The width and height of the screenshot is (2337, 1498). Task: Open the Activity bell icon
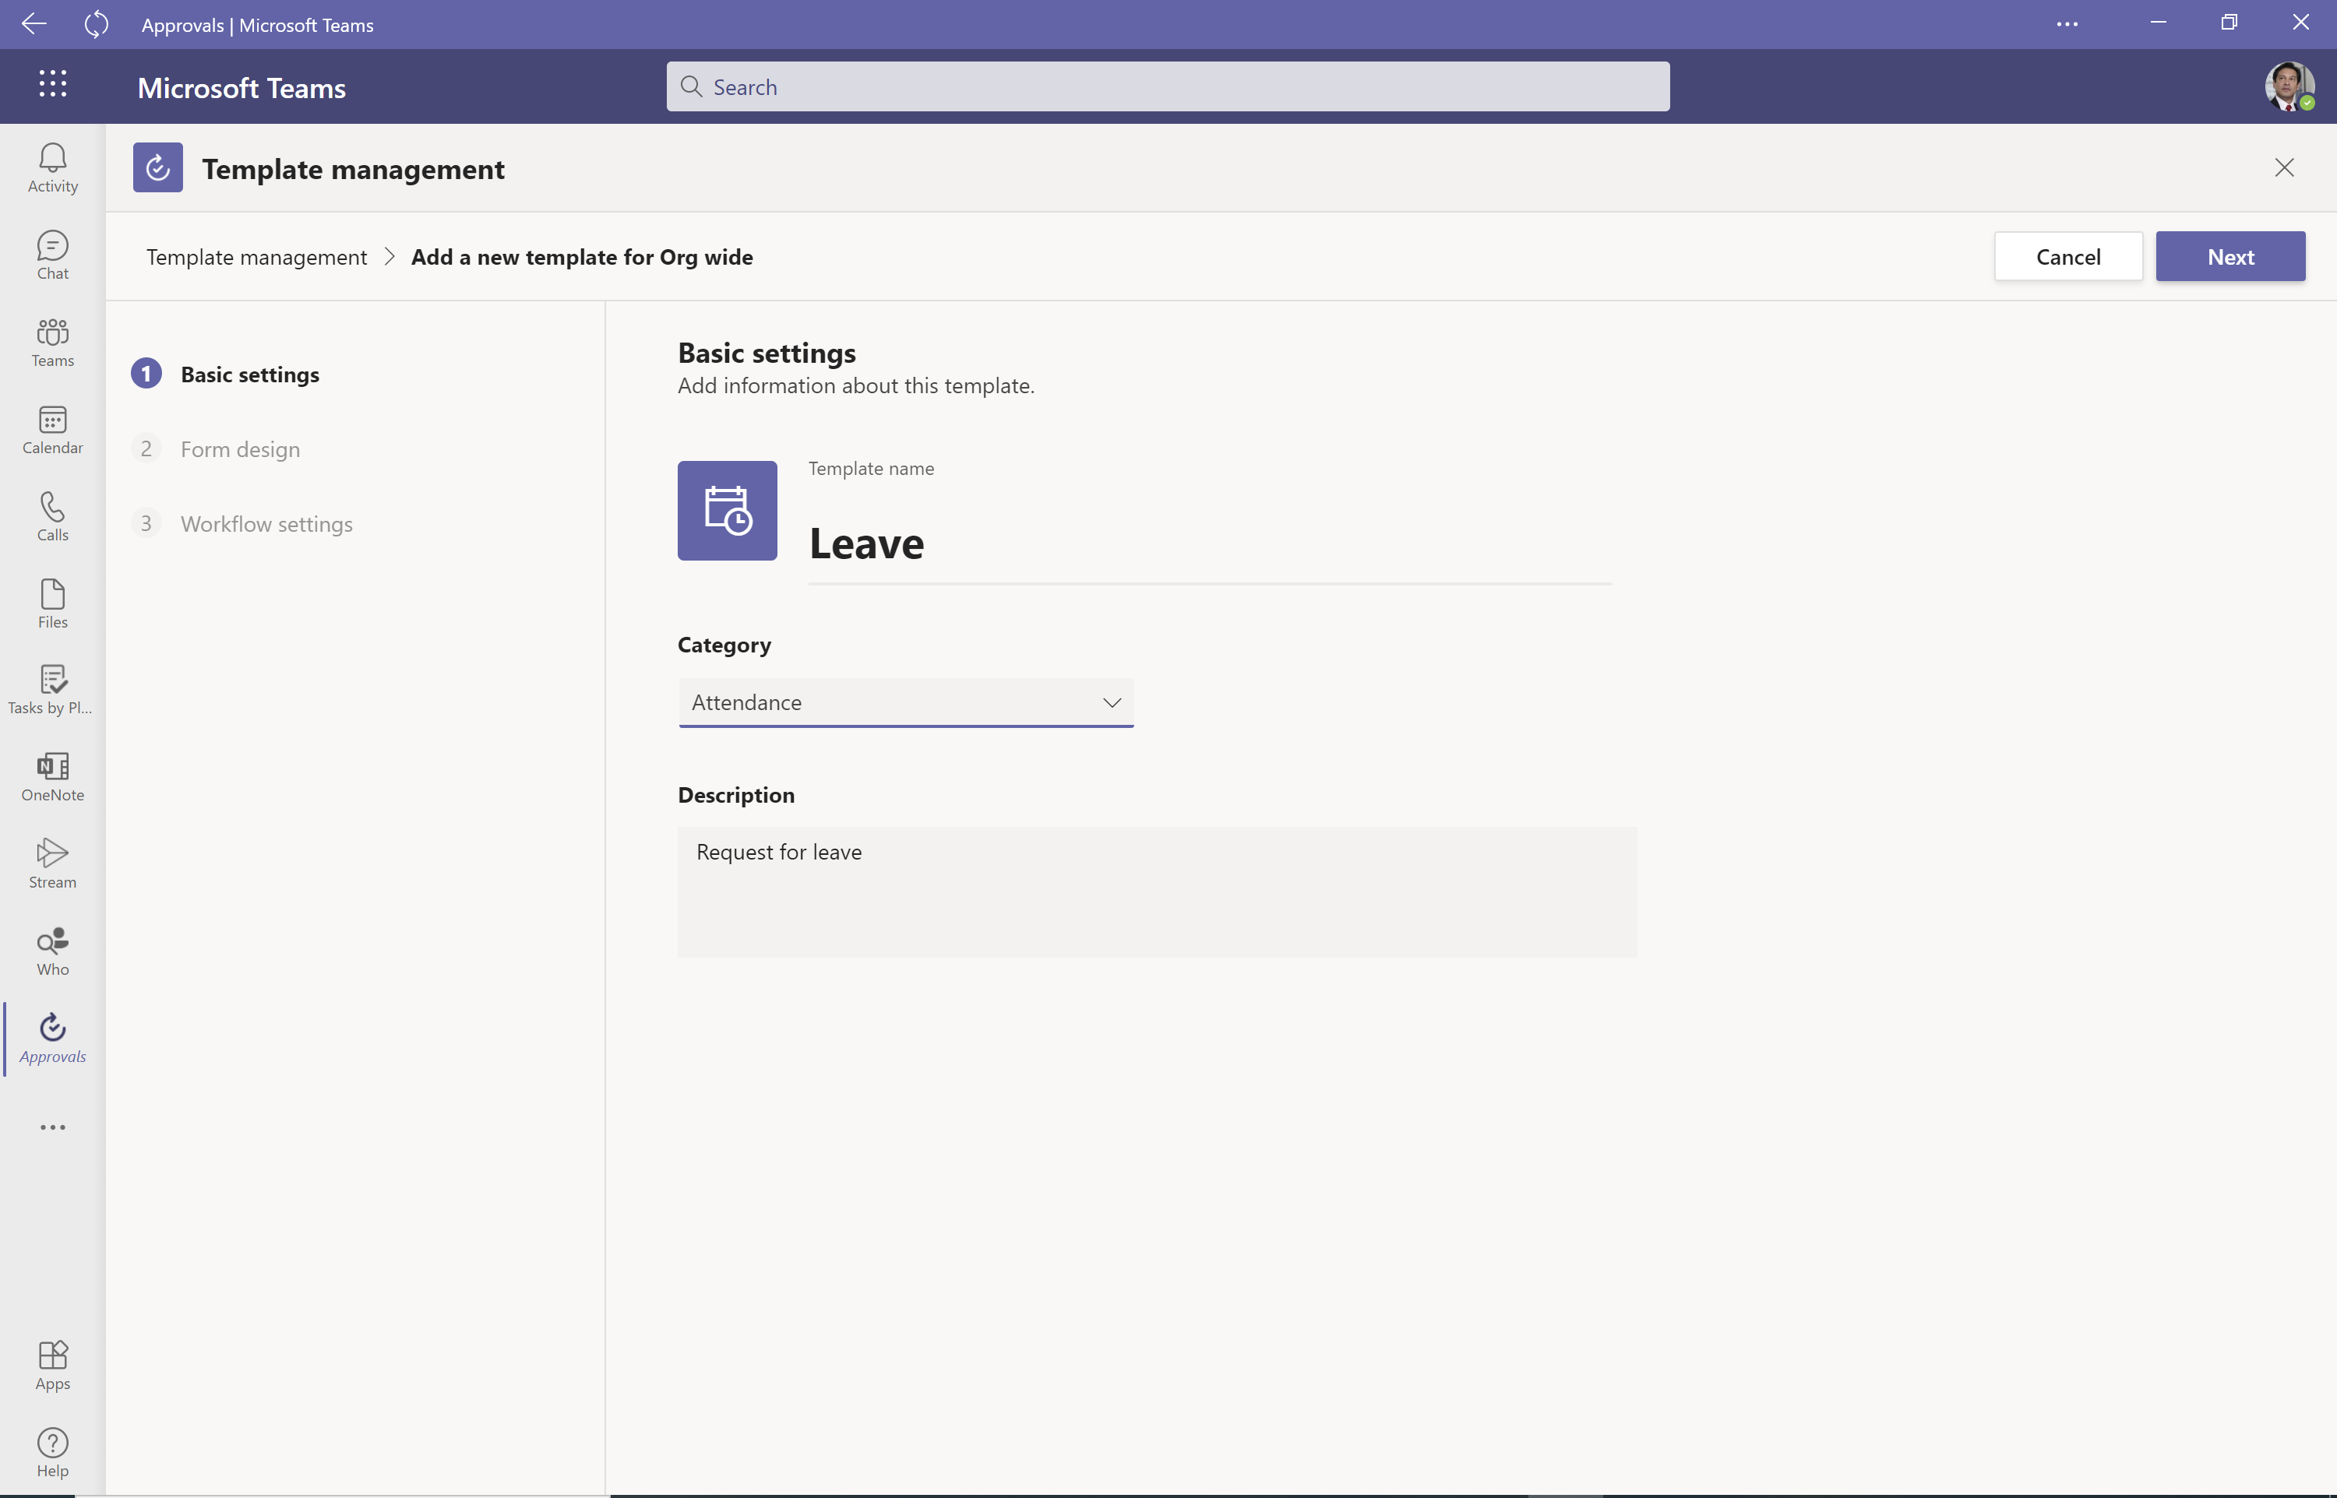click(x=52, y=167)
